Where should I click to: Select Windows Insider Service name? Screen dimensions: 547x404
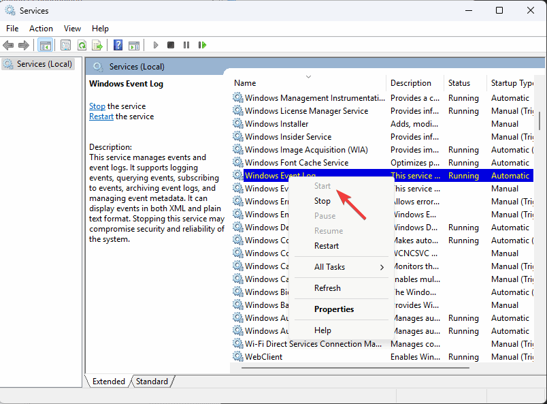coord(288,137)
